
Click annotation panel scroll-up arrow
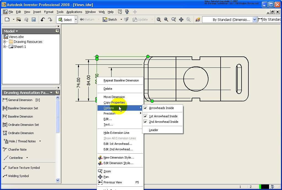58,97
